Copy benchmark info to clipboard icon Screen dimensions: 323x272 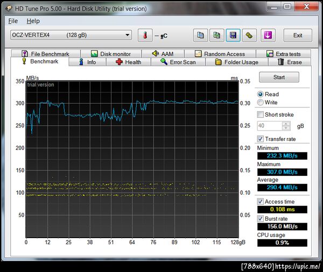[200, 35]
